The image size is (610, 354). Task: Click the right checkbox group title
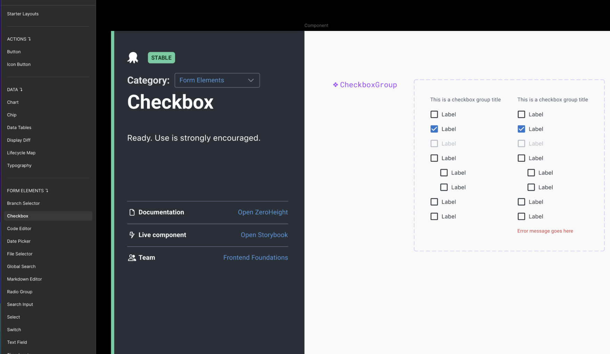[553, 100]
